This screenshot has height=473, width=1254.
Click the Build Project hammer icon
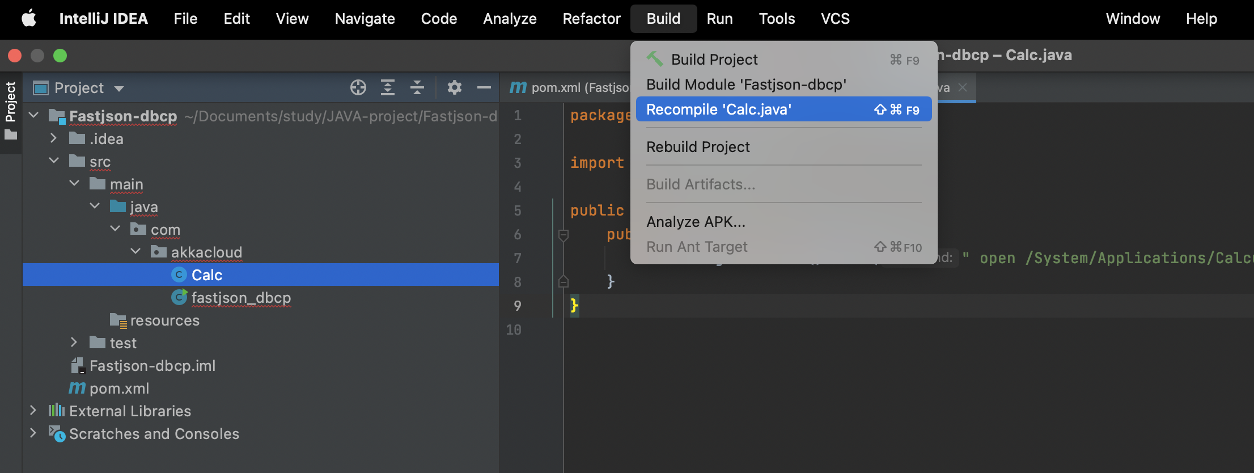click(655, 59)
